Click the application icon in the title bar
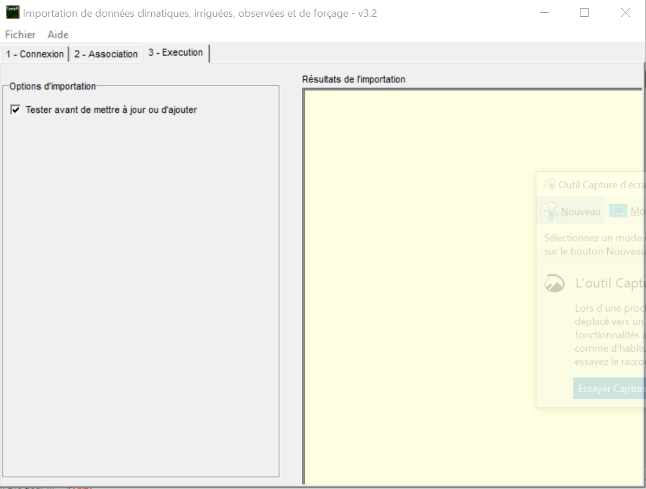Image resolution: width=646 pixels, height=489 pixels. (12, 13)
